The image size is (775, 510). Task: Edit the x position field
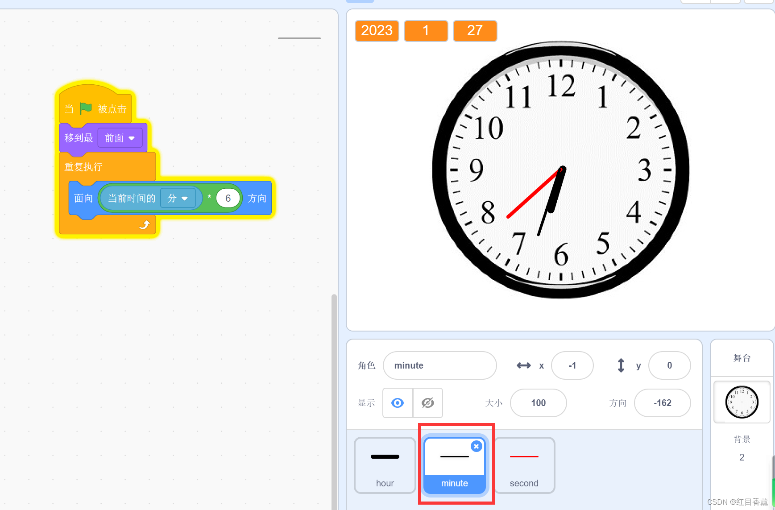572,365
